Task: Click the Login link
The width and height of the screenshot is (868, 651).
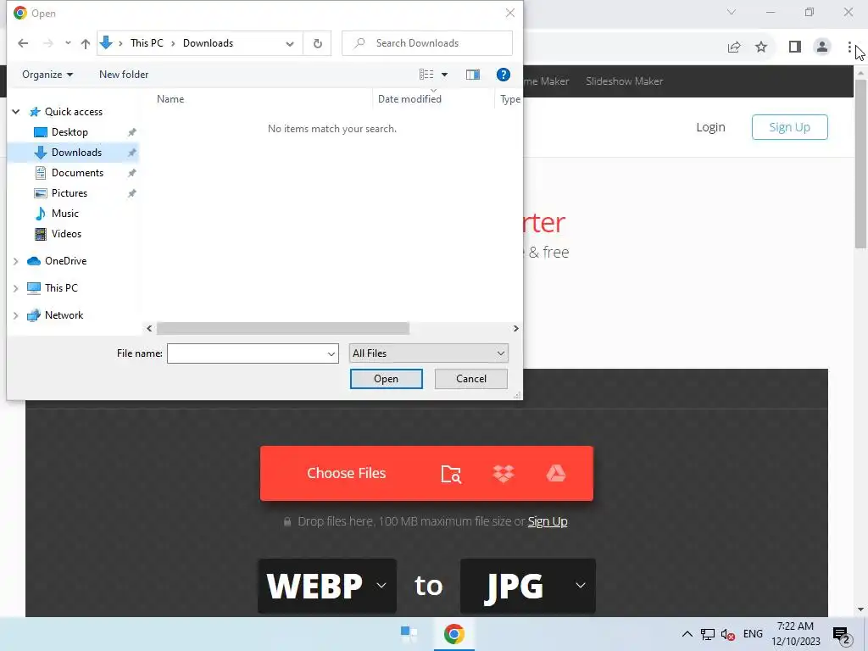Action: (710, 127)
